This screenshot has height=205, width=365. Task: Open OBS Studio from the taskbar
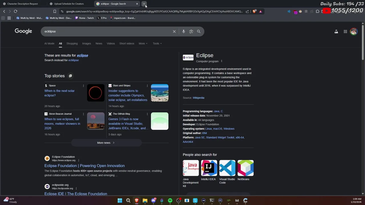click(x=179, y=200)
